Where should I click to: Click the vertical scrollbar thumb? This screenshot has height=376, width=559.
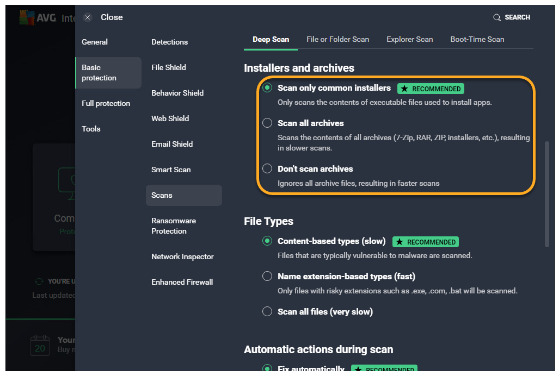546,194
